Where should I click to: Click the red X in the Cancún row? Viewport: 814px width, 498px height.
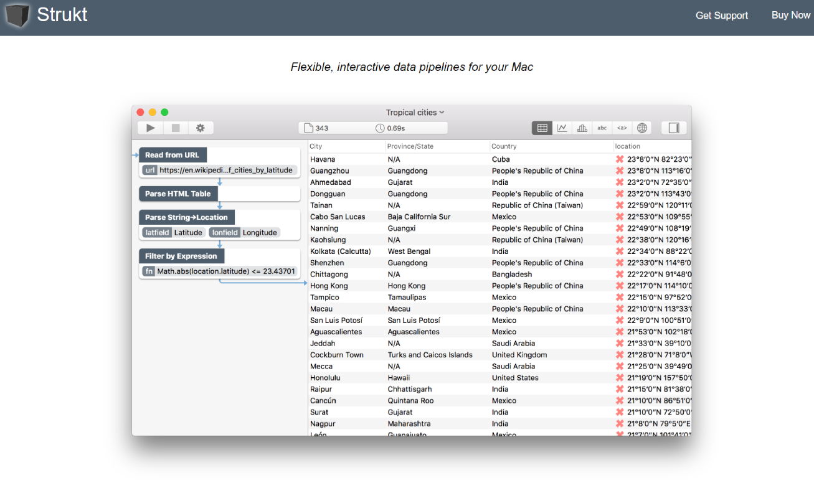pos(620,401)
